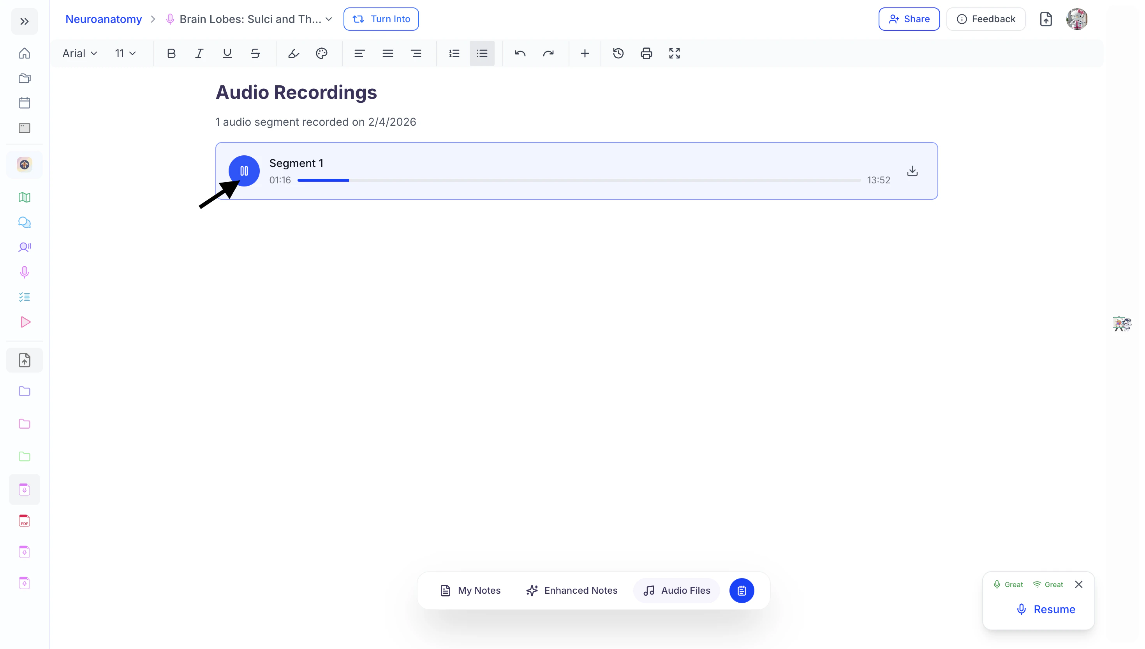This screenshot has width=1145, height=649.
Task: Click the highlighter tool icon
Action: [293, 53]
